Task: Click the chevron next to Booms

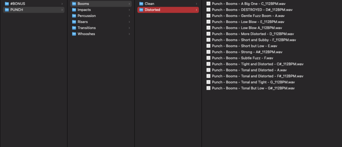Action: click(x=129, y=4)
